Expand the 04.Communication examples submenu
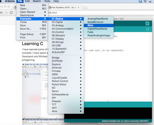 click(x=66, y=29)
